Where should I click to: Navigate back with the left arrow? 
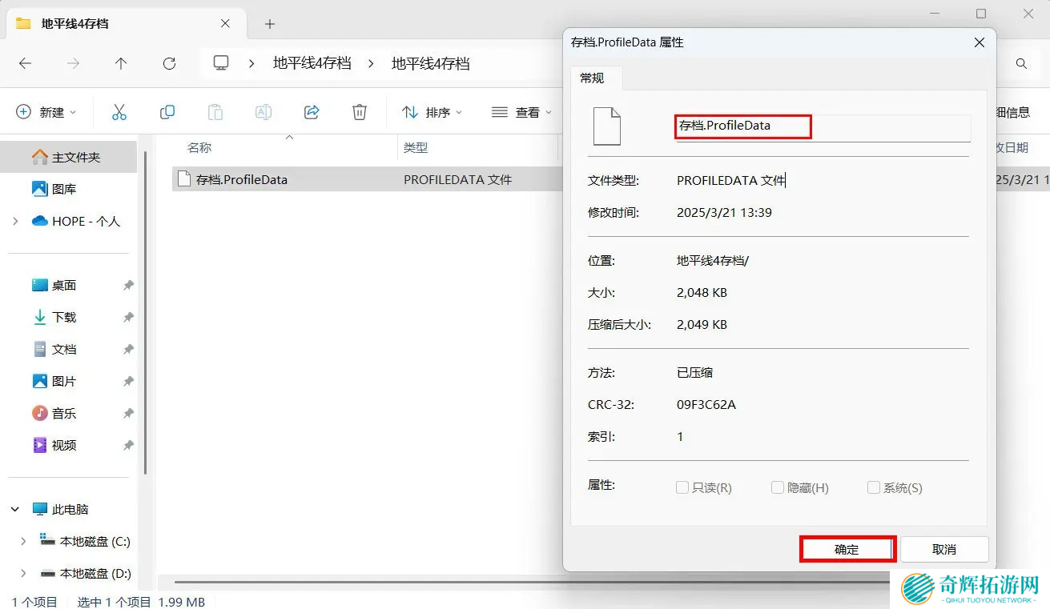point(25,63)
